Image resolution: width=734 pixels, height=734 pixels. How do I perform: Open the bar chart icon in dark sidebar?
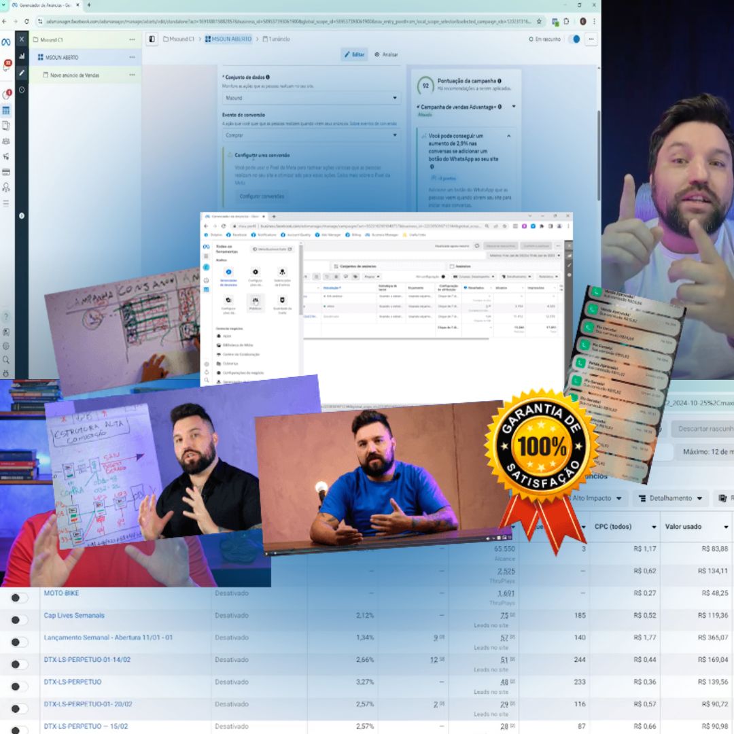point(22,56)
